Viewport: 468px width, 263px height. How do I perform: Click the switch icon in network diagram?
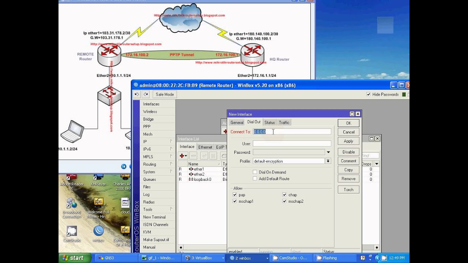coord(109,95)
